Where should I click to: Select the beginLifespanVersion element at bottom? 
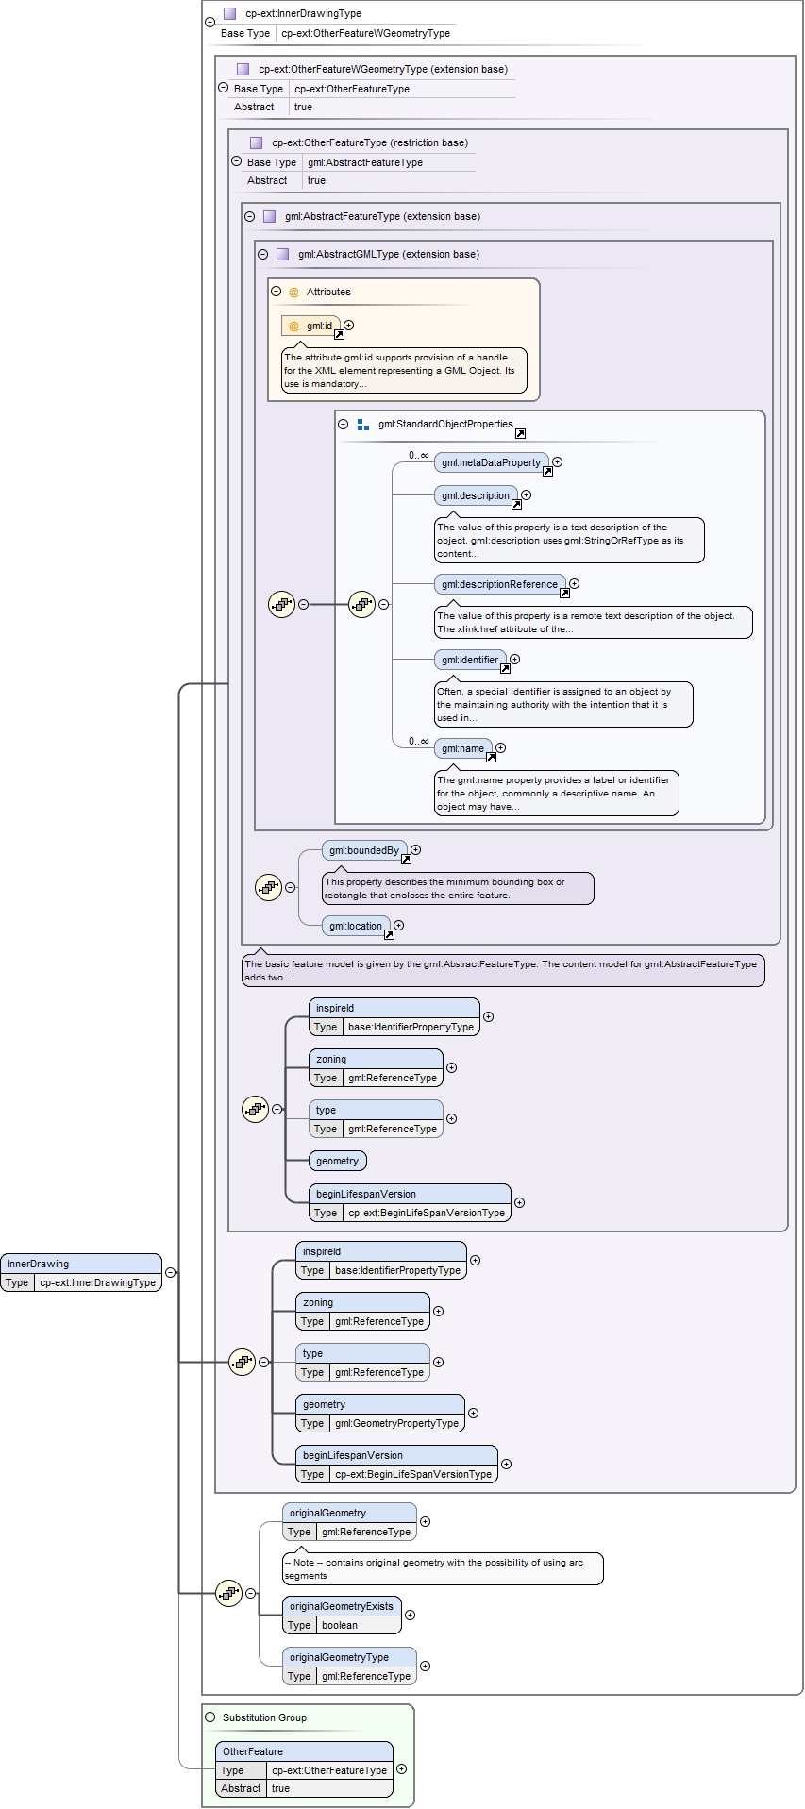click(397, 1464)
